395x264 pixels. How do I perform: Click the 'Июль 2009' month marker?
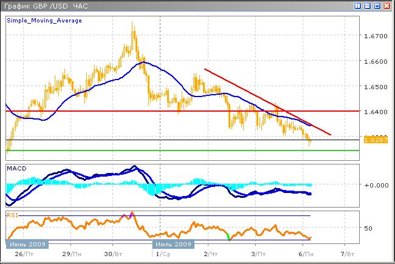click(173, 244)
